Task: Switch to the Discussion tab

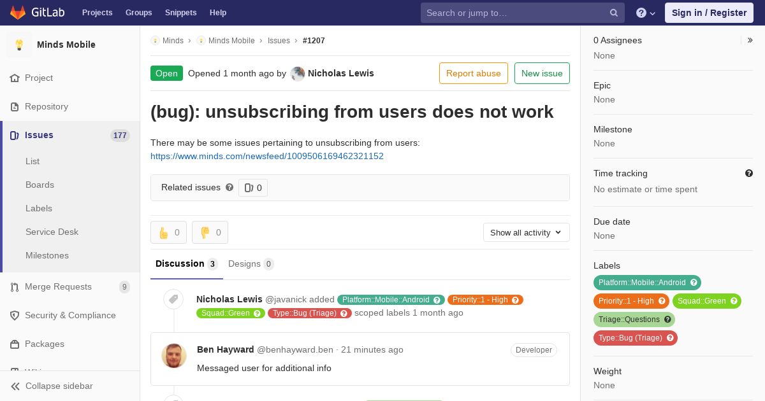Action: pos(187,264)
